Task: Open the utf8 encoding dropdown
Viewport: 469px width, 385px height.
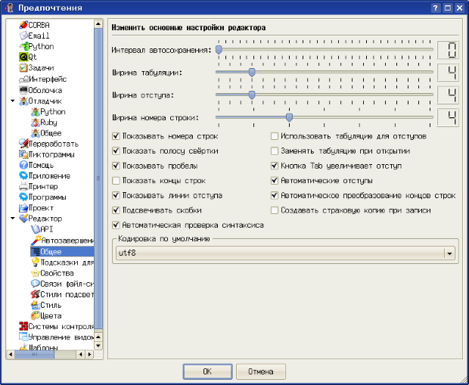Action: [285, 253]
